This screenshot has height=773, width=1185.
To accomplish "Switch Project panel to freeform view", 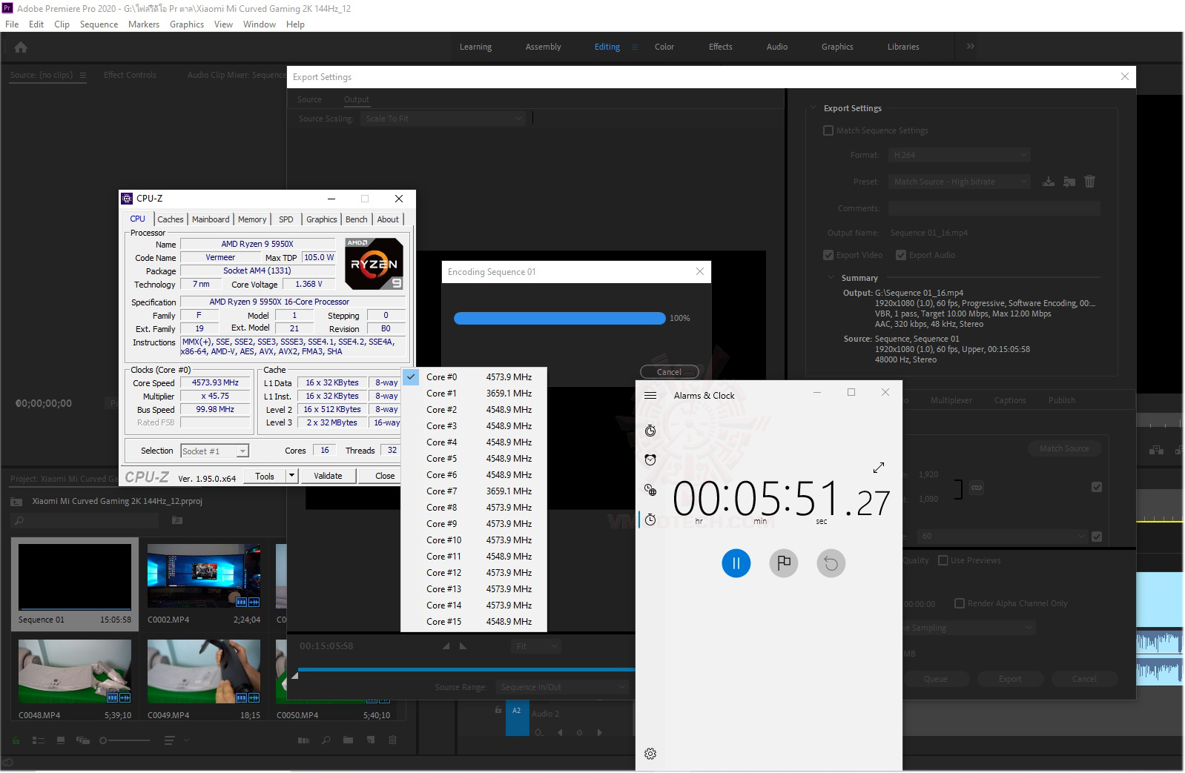I will [x=82, y=740].
